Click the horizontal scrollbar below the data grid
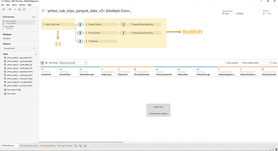Image resolution: width=278 pixels, height=151 pixels. [x=81, y=142]
